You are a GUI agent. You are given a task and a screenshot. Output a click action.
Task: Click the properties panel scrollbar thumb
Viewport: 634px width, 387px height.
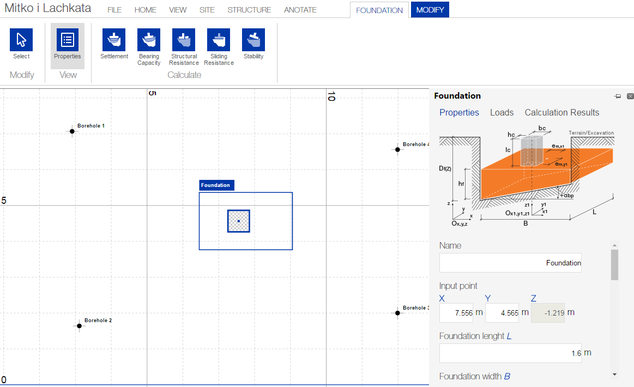click(x=614, y=265)
